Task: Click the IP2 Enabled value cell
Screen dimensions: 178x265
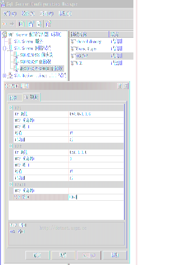Action: point(96,178)
